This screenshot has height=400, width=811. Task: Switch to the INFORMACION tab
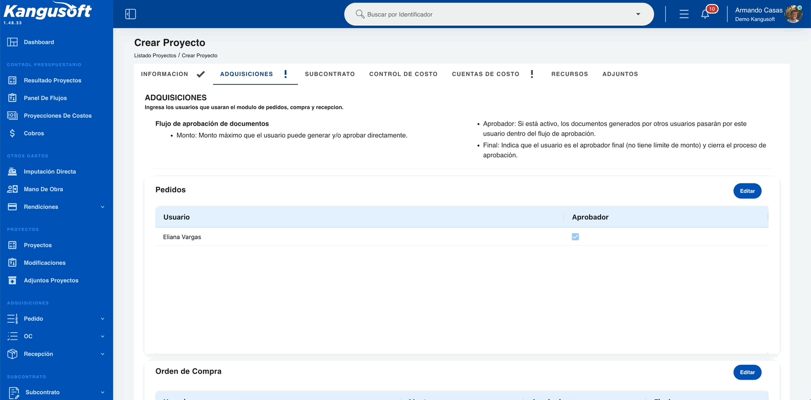tap(164, 74)
